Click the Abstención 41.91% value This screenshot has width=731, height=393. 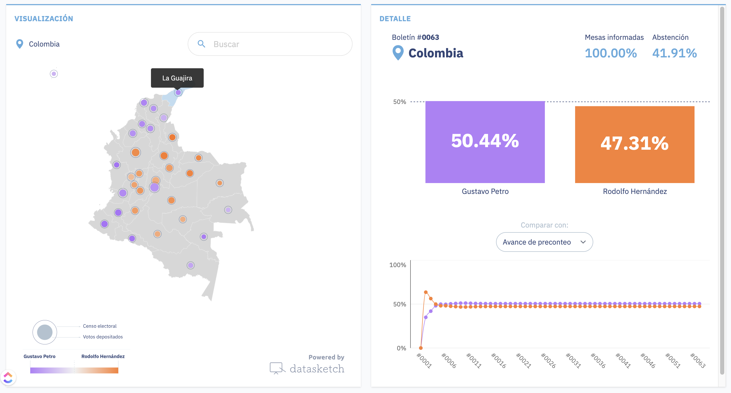pyautogui.click(x=674, y=53)
